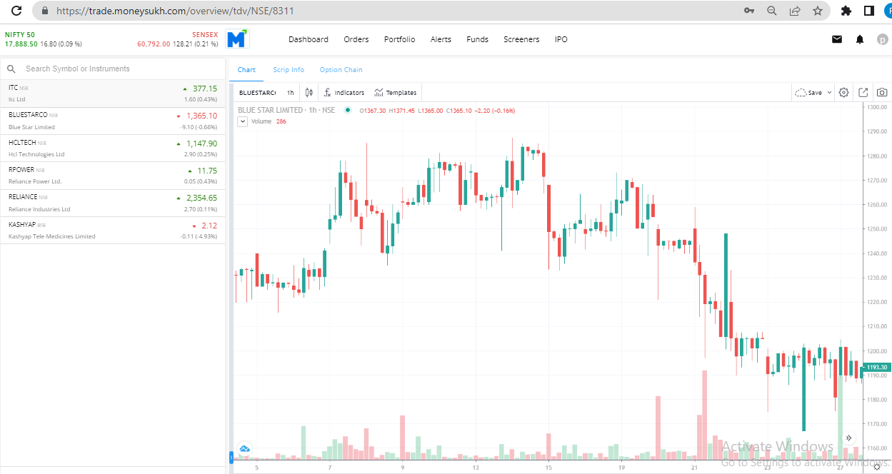Click the 1300.00 price axis label
892x474 pixels.
click(876, 107)
